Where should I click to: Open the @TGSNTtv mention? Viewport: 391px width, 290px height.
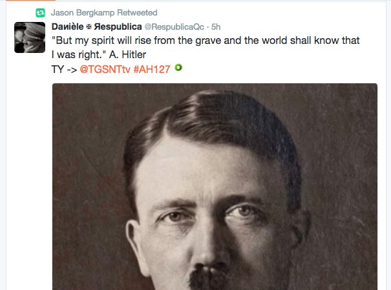pyautogui.click(x=105, y=69)
